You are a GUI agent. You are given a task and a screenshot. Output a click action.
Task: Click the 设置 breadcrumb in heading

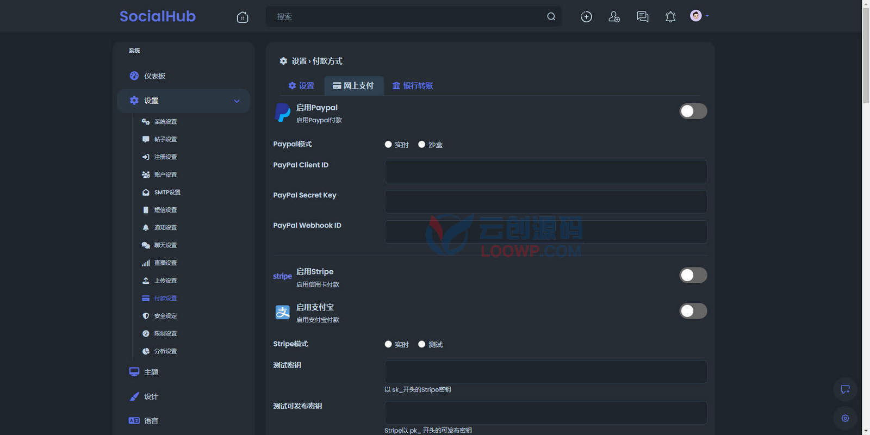pyautogui.click(x=299, y=61)
